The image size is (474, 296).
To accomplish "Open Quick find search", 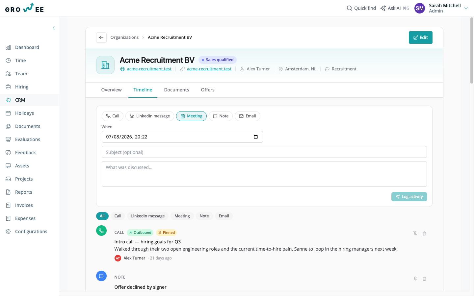I will point(361,8).
